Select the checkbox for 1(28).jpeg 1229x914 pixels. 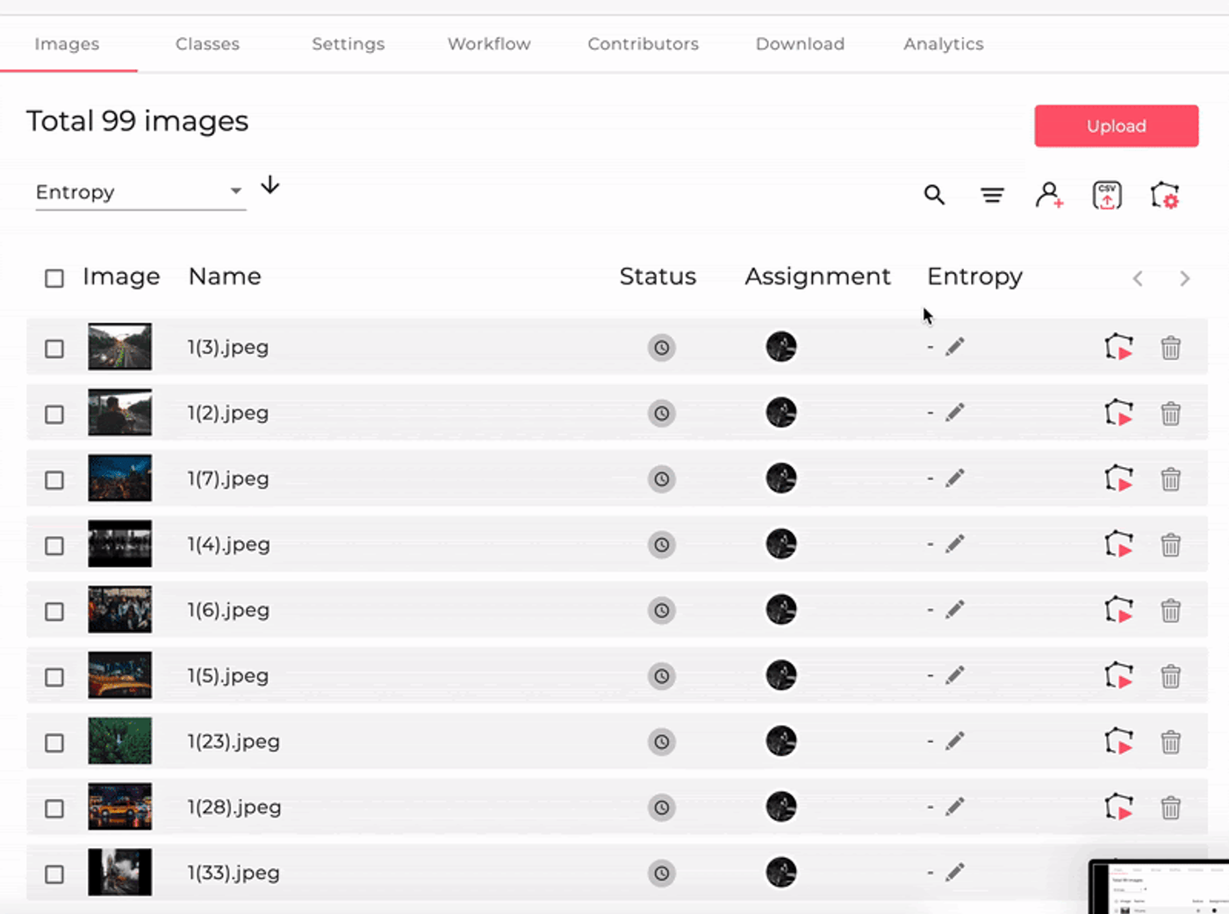click(x=54, y=809)
